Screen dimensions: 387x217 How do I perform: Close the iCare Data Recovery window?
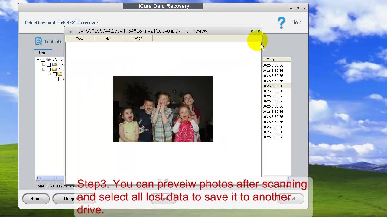coord(304,8)
